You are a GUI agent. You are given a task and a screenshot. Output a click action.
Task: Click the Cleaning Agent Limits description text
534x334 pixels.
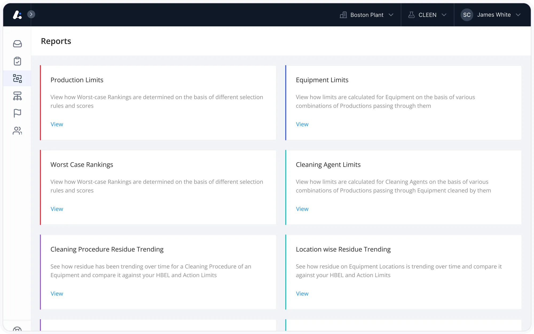[x=393, y=186]
